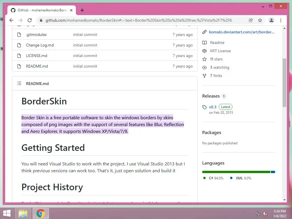Image resolution: width=292 pixels, height=219 pixels.
Task: Click the chain link icon beside deviantart URL
Action: point(204,32)
